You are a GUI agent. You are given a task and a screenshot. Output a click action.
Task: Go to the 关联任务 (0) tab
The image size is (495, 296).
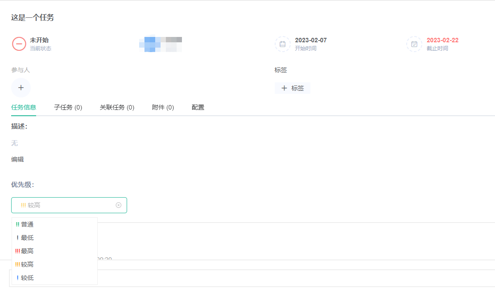tap(117, 107)
